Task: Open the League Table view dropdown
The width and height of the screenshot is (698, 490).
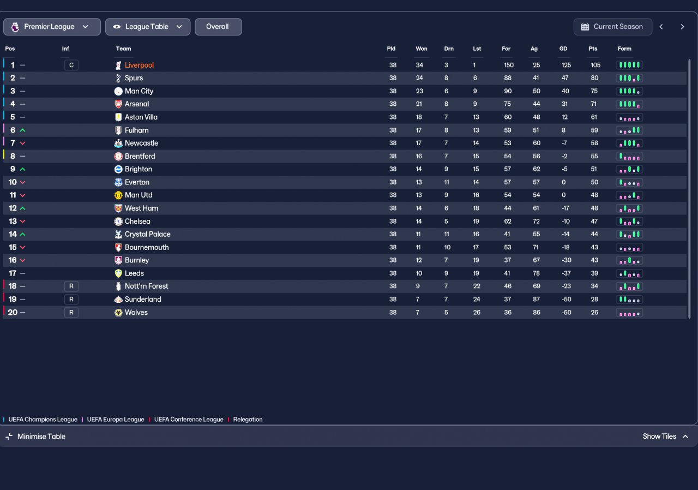Action: tap(148, 27)
